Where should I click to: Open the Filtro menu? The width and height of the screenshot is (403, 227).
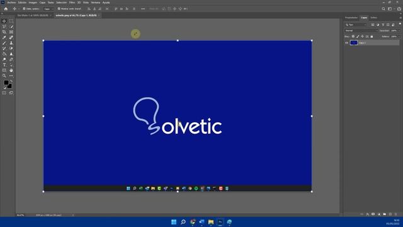click(72, 3)
